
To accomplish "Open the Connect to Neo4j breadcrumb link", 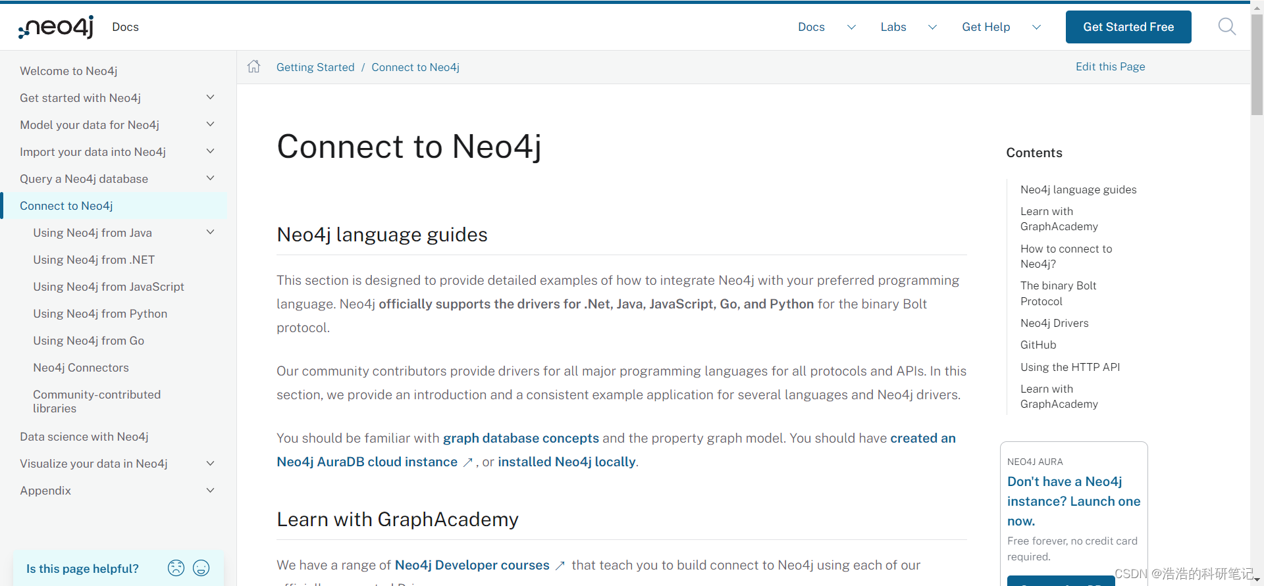I will coord(415,67).
